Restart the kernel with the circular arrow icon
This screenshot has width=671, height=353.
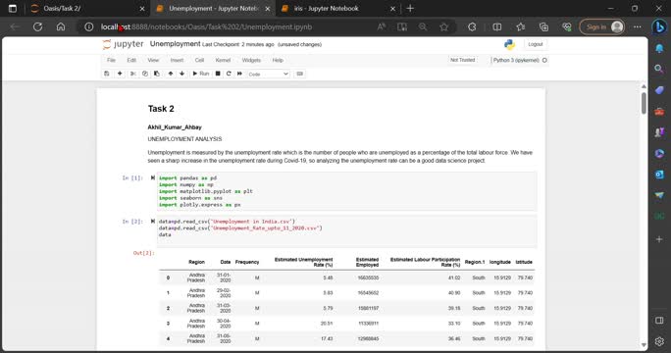pos(229,74)
